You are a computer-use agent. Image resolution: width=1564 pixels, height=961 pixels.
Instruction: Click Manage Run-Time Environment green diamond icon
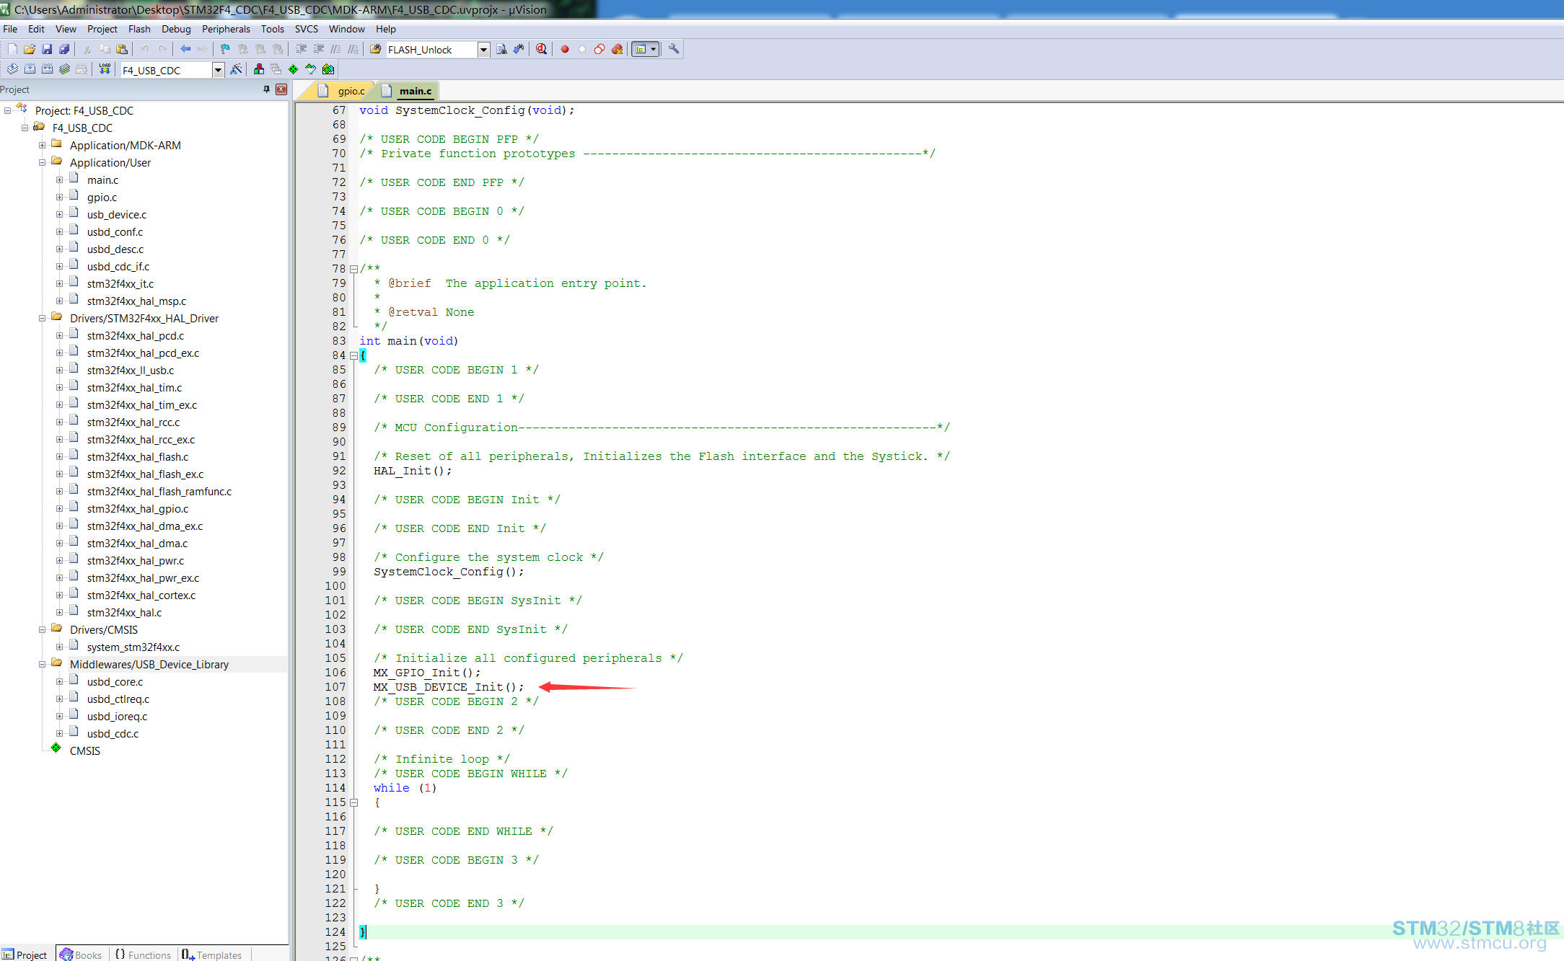294,69
